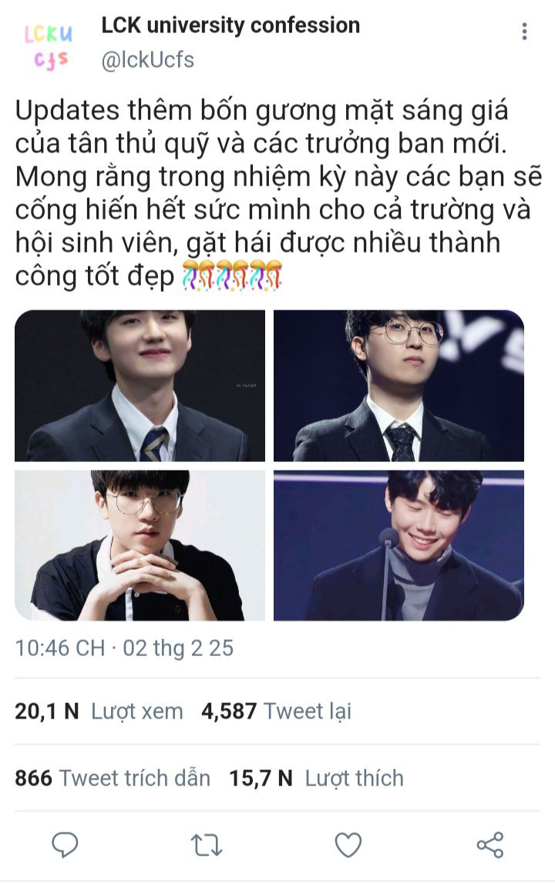Open top-left photo of man in suit
The width and height of the screenshot is (555, 884).
[140, 386]
